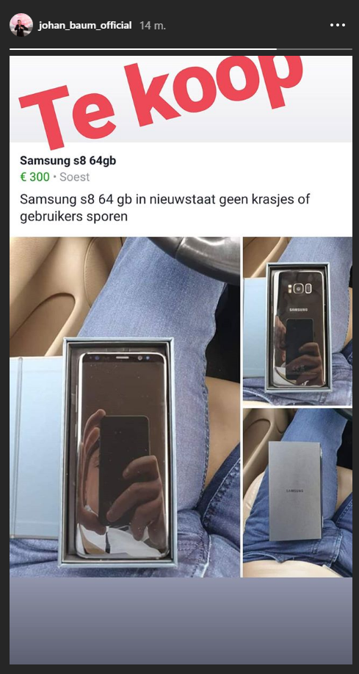Open the Samsung box photo

coord(297,493)
